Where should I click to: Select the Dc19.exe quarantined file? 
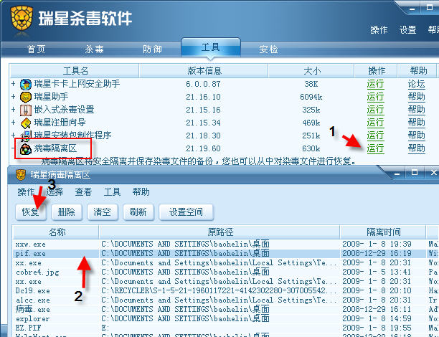33,291
